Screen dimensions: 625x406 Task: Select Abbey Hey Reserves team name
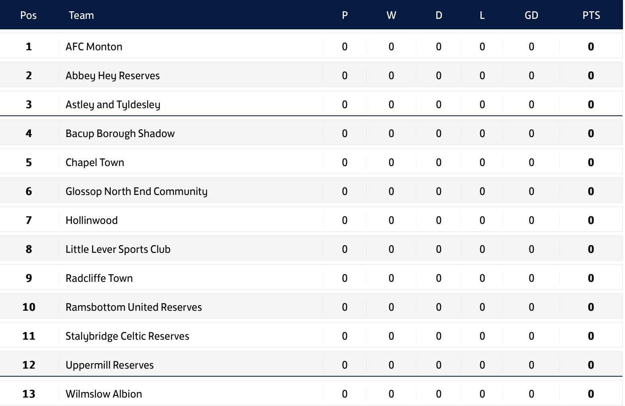112,76
